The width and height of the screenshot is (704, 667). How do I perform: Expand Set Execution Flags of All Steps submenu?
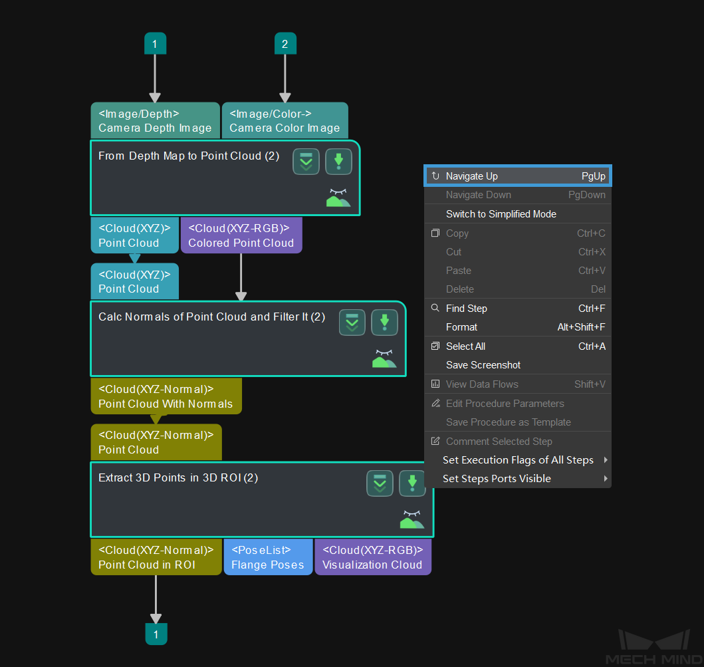(517, 460)
